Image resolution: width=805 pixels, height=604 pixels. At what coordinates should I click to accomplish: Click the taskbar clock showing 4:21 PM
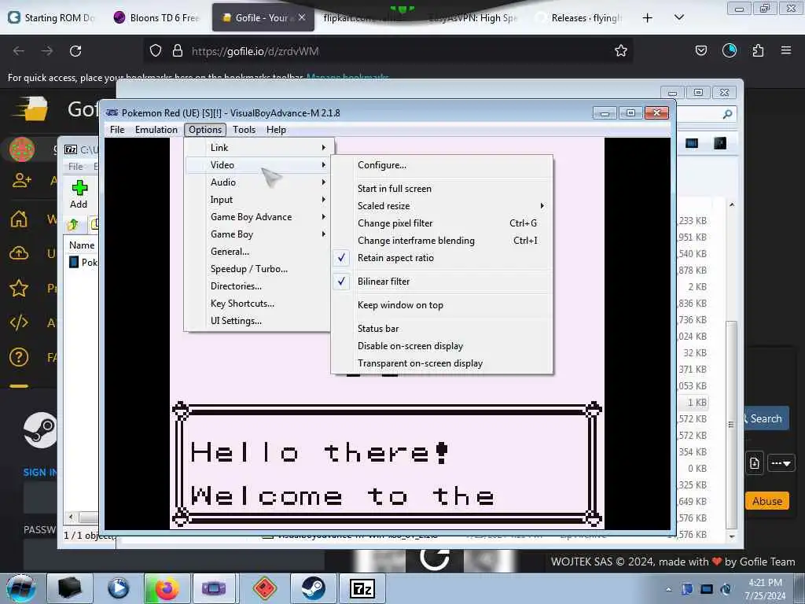tap(765, 588)
